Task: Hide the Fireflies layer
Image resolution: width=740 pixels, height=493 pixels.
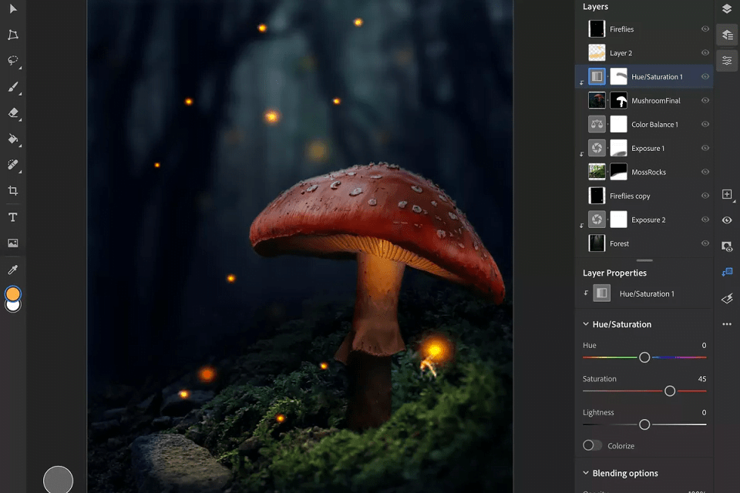Action: pyautogui.click(x=705, y=29)
